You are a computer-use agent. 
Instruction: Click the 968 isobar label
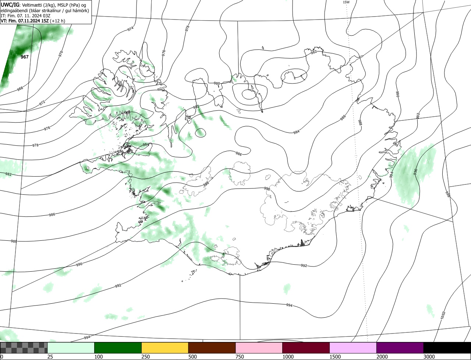pyautogui.click(x=20, y=88)
